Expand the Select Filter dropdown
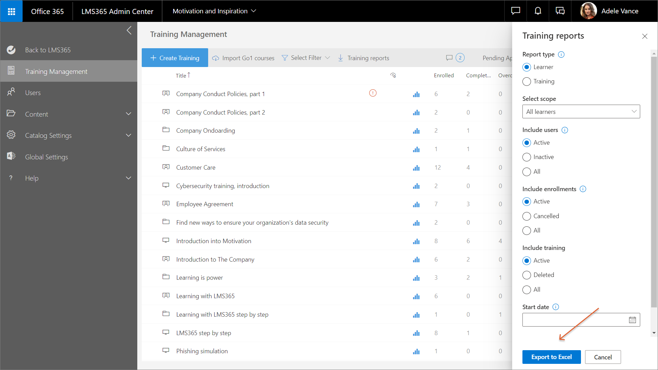 point(306,58)
